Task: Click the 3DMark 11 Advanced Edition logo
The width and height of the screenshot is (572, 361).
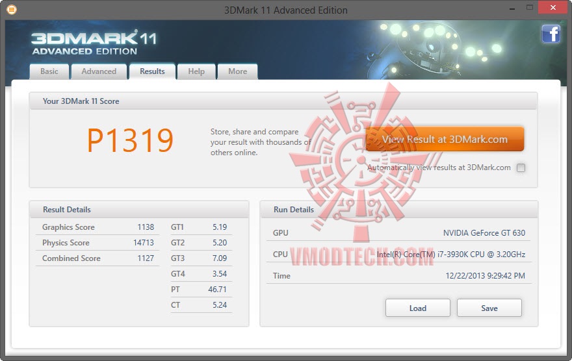Action: click(x=94, y=43)
